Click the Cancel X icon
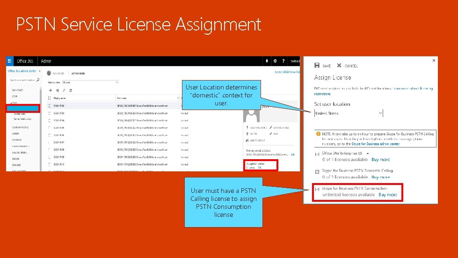Viewport: 458px width, 258px height. (x=339, y=65)
